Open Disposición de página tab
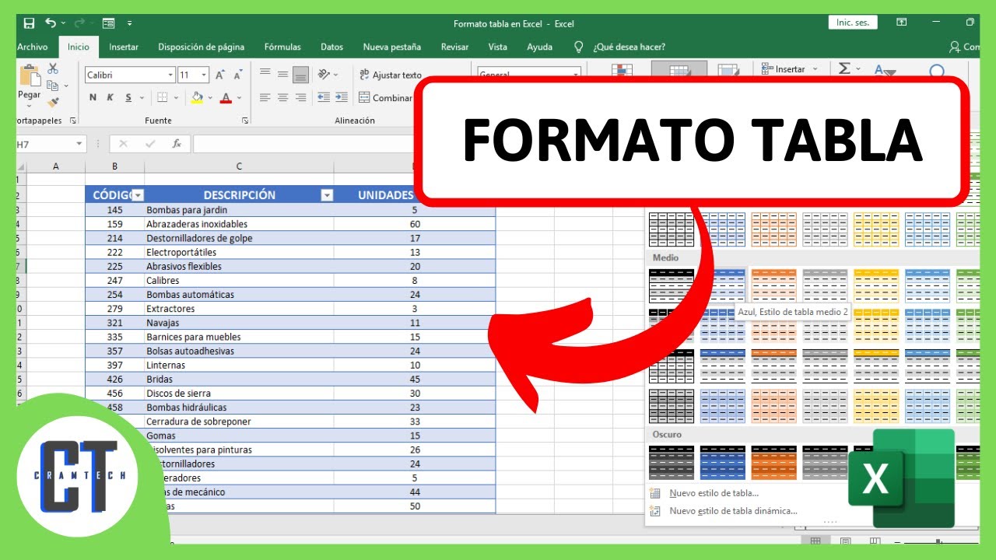Viewport: 996px width, 560px height. click(x=201, y=47)
